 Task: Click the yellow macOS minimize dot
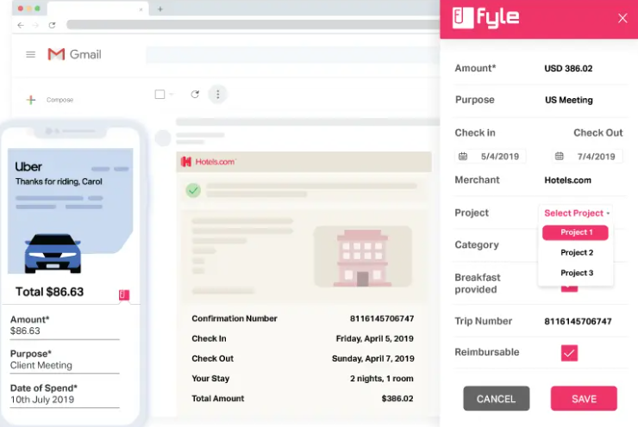click(x=29, y=9)
